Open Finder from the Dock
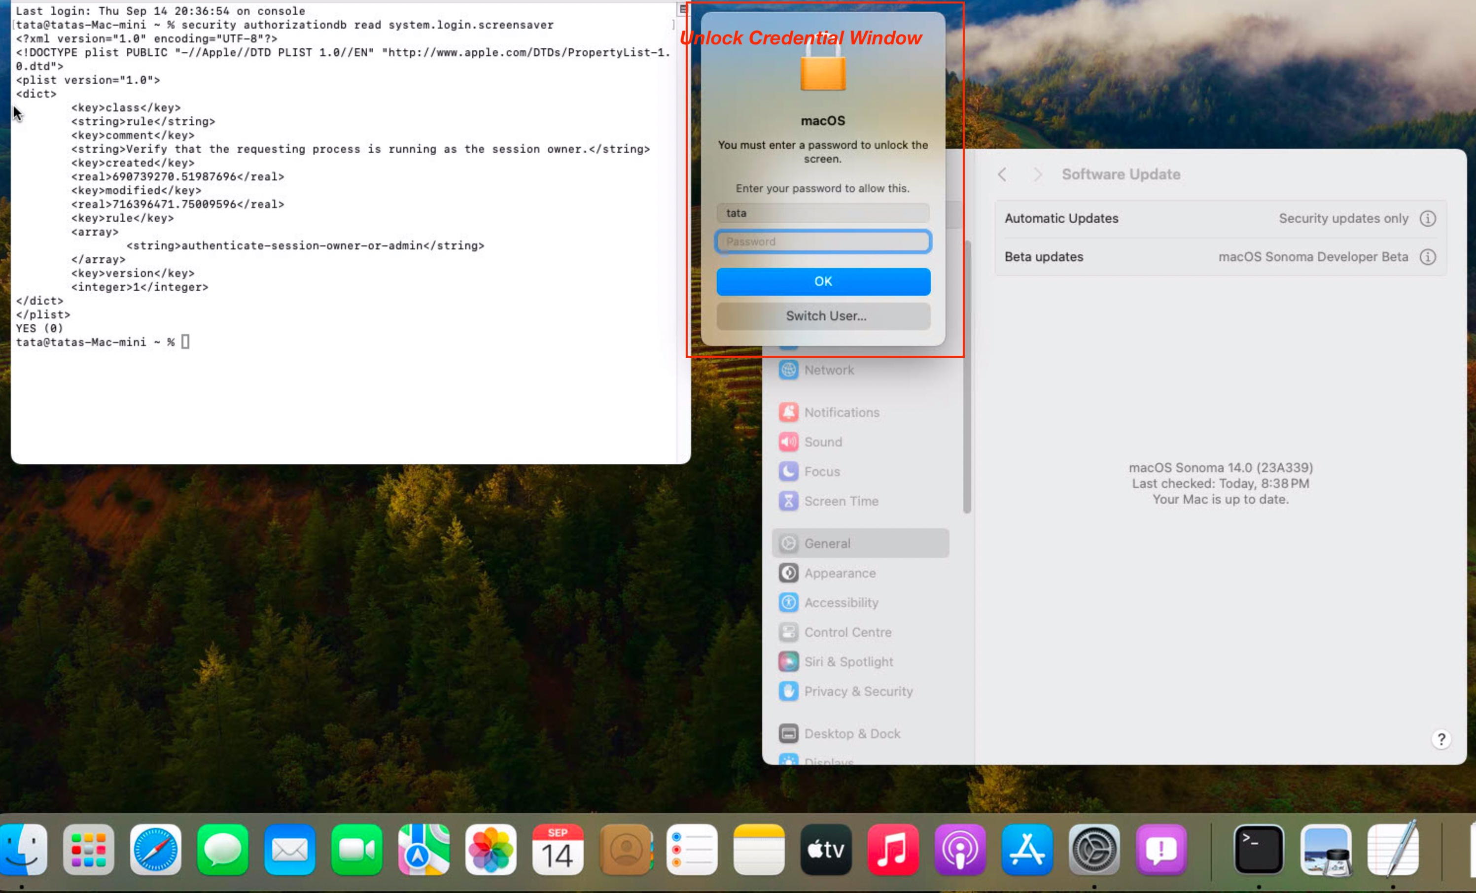 23,849
